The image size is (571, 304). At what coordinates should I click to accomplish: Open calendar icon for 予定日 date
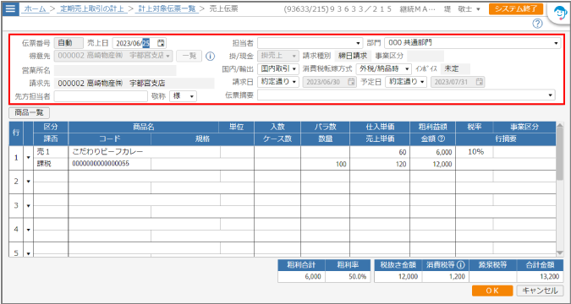pos(480,82)
